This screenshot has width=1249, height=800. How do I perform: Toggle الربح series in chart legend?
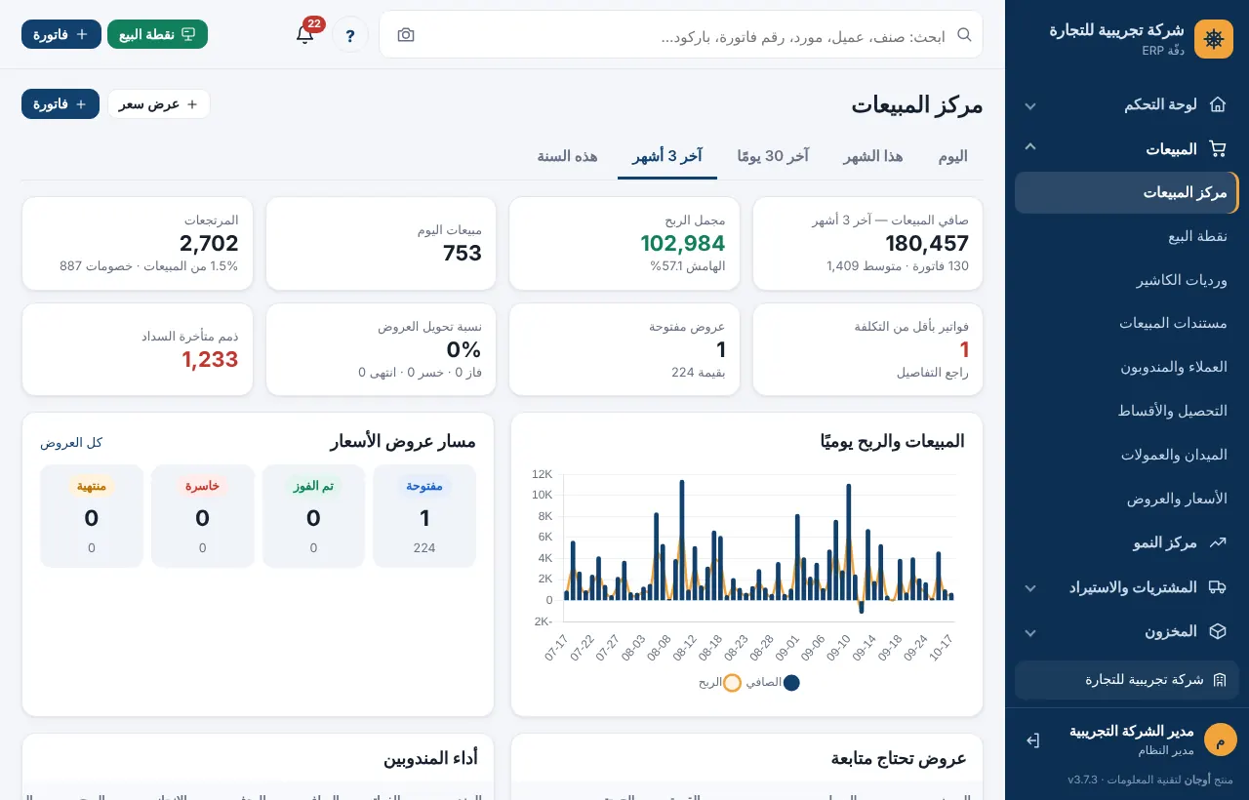[x=719, y=683]
